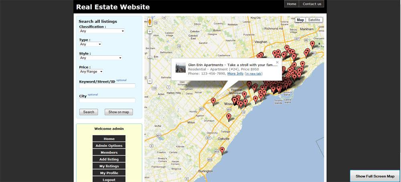Go to Home in the admin menu
The width and height of the screenshot is (401, 182).
109,139
